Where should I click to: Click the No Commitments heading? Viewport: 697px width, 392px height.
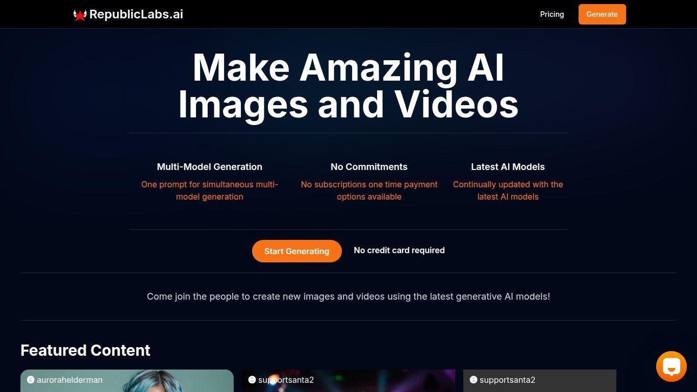coord(369,167)
